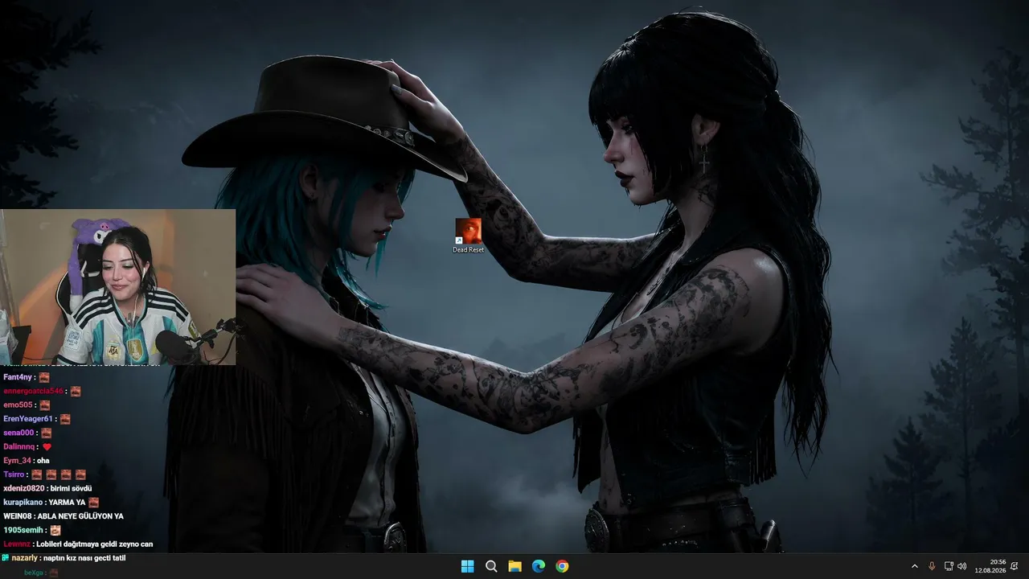Open the Windows Start menu

(467, 566)
